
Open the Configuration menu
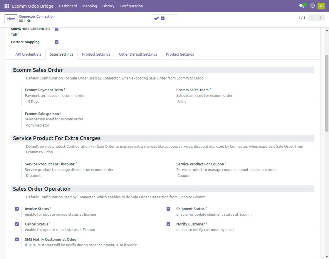131,6
